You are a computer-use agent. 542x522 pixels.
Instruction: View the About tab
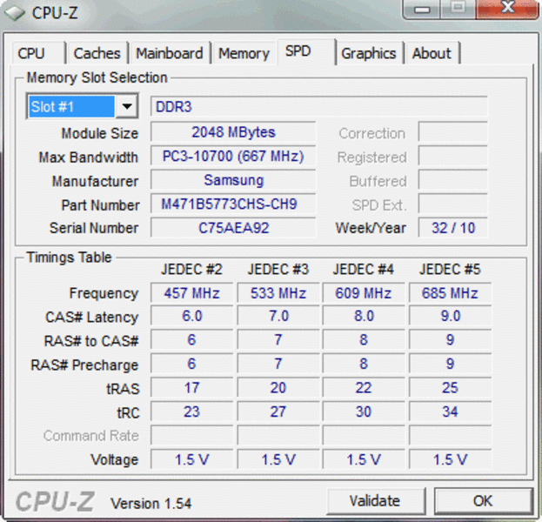(x=432, y=53)
